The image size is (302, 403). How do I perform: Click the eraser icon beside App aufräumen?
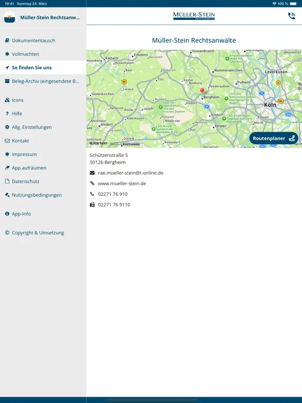pos(7,168)
